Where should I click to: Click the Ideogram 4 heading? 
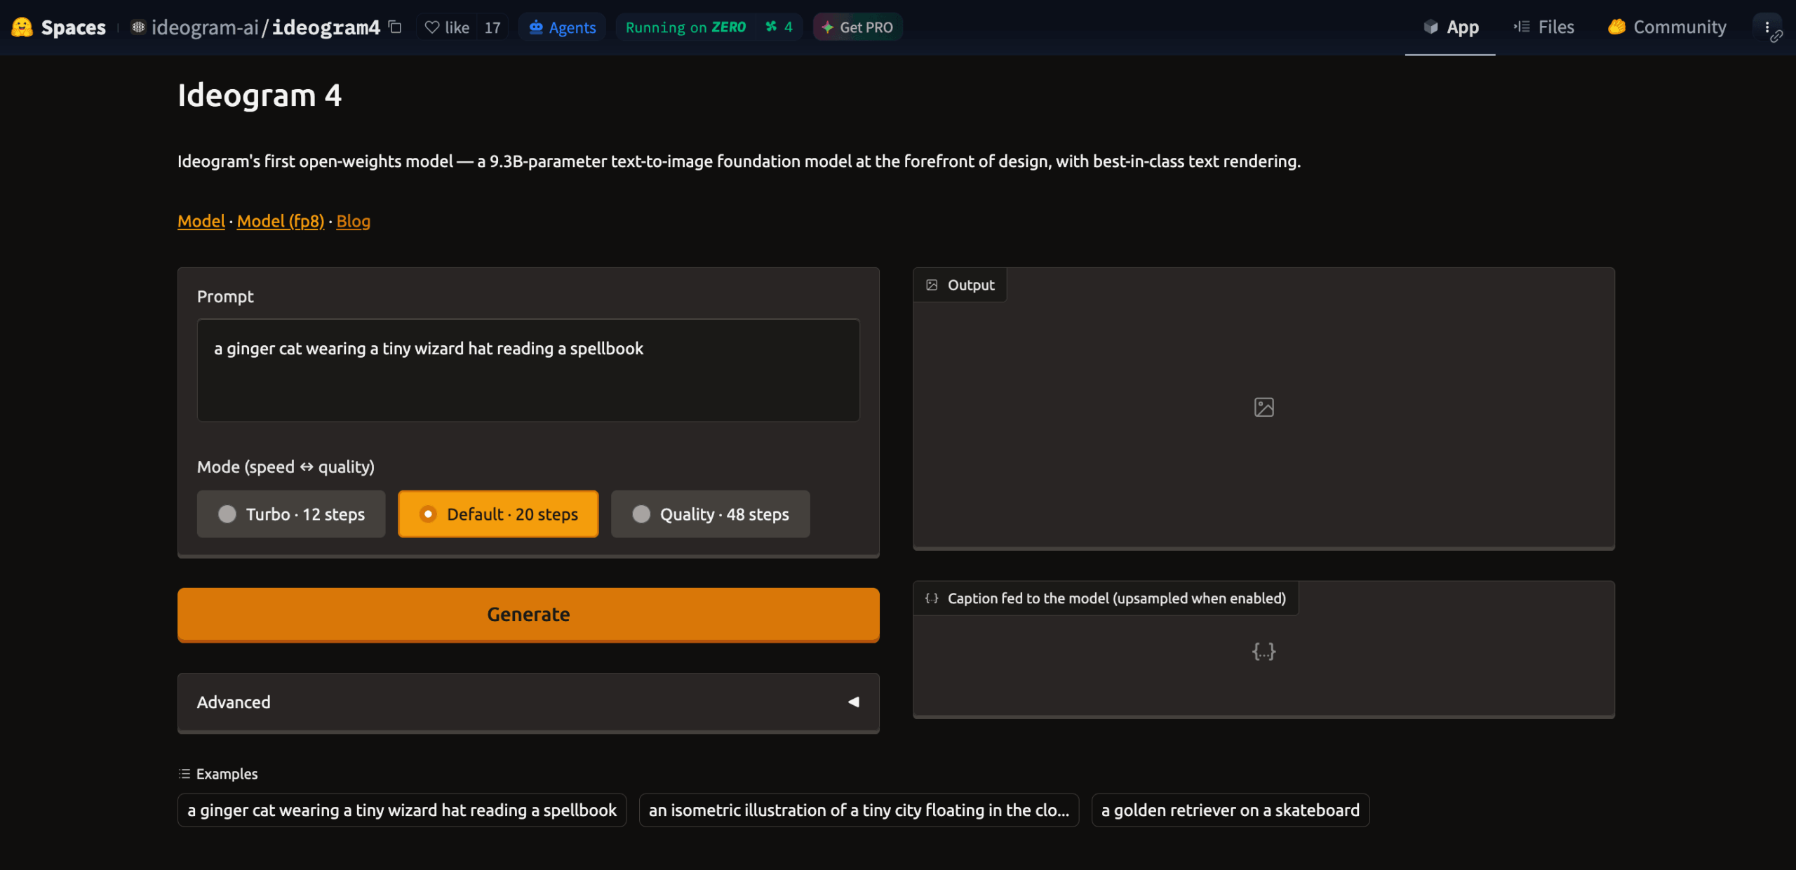(260, 95)
